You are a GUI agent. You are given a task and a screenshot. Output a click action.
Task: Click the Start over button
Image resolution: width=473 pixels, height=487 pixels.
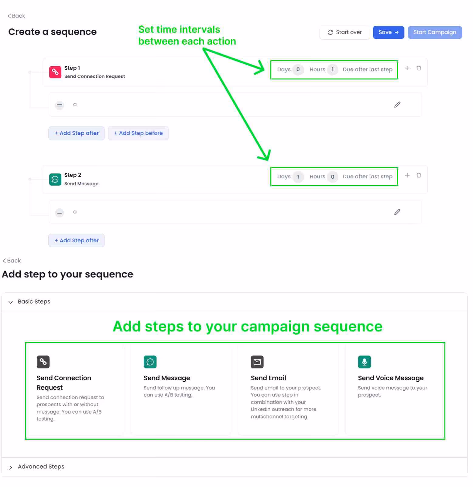coord(344,32)
